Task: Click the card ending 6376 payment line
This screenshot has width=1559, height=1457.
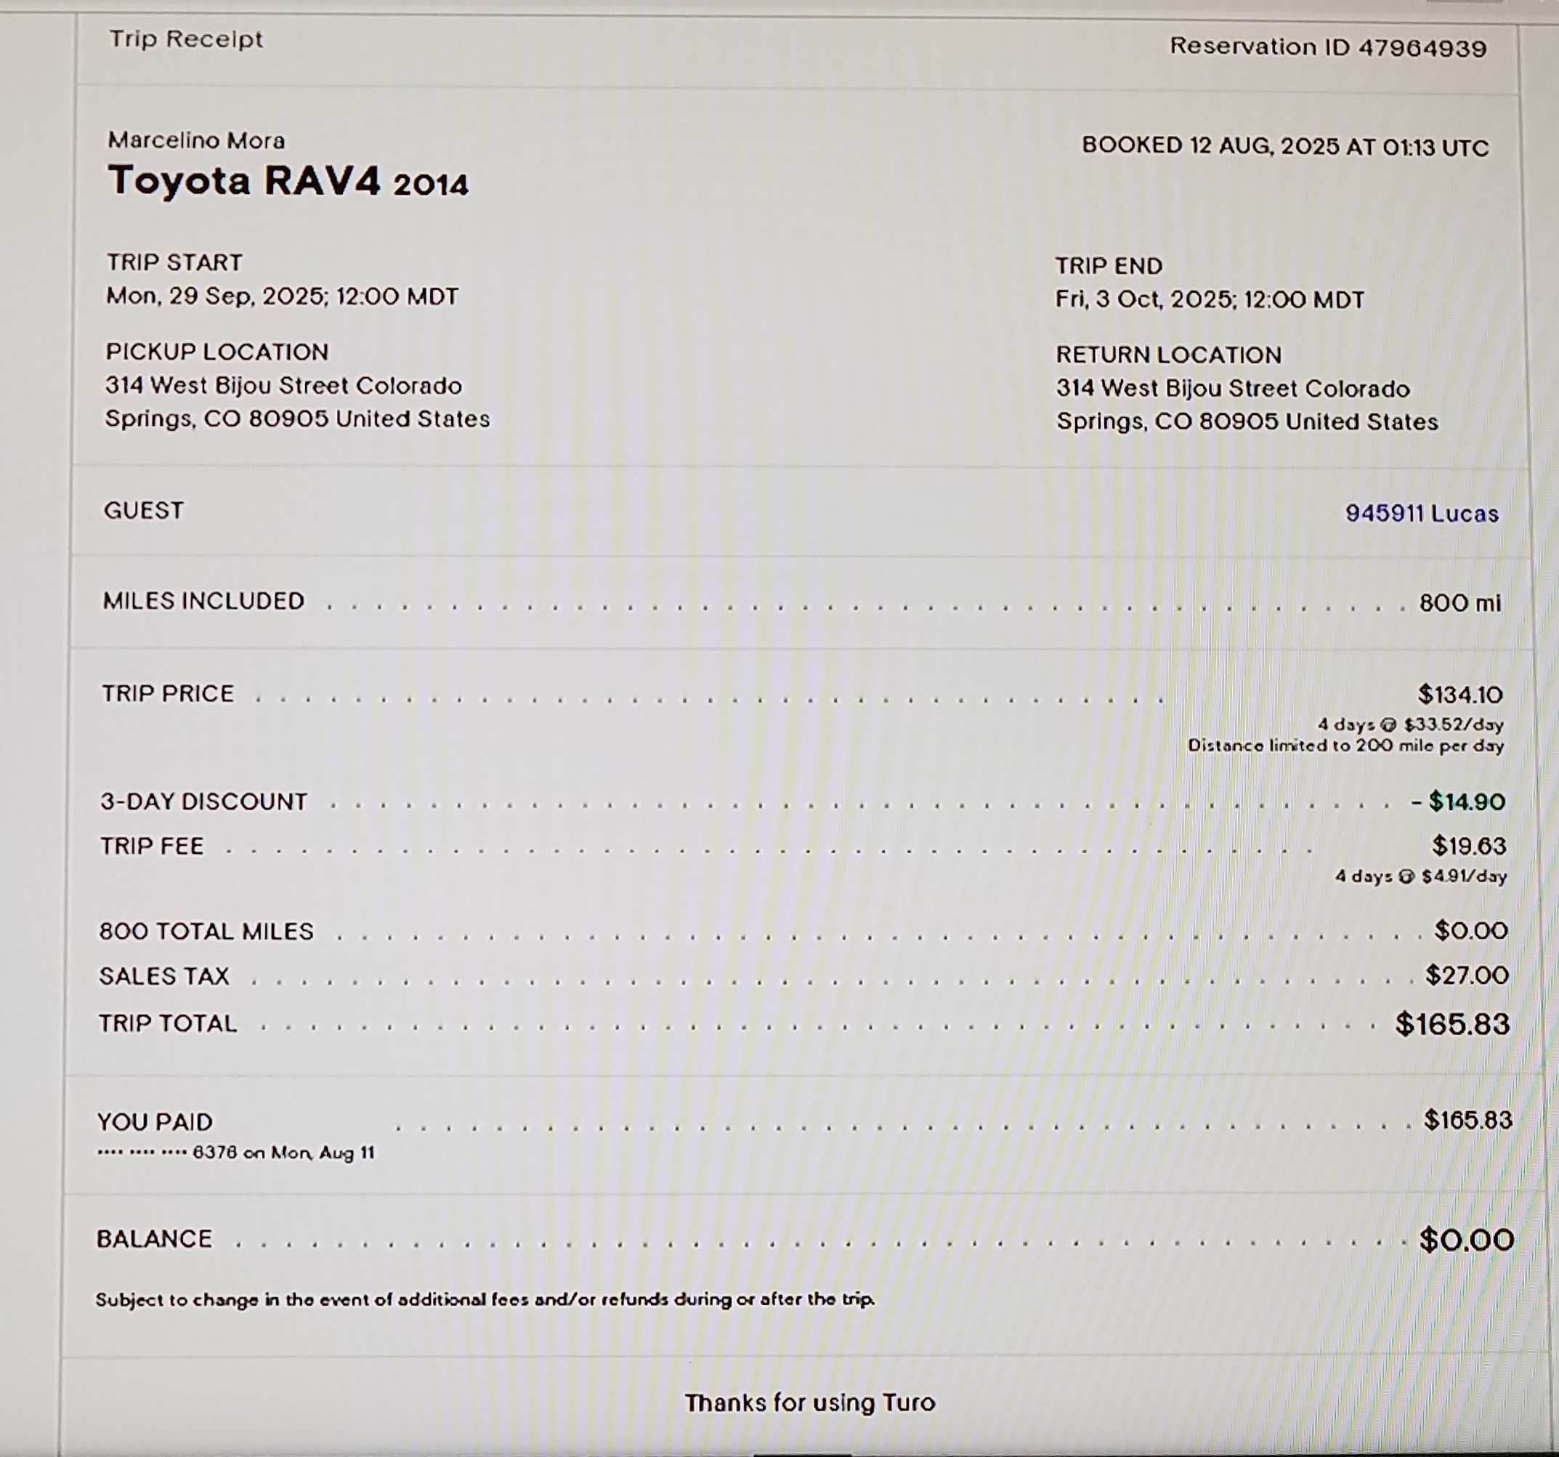Action: [235, 1153]
